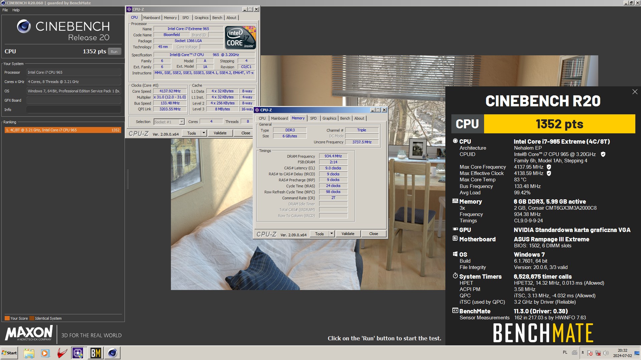
Task: Click the BenchMate BM taskbar icon
Action: [x=95, y=353]
